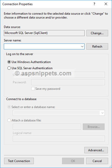Click the Change... data source button
Screen dimensions: 112x168
[x=97, y=33]
